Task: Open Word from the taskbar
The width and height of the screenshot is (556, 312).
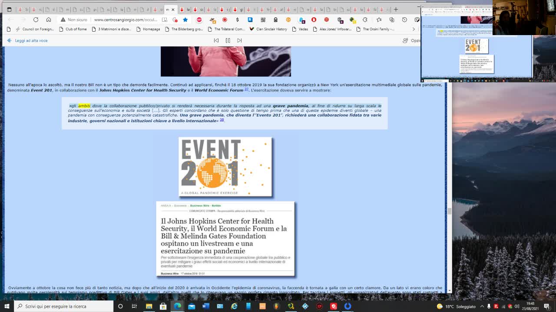Action: [206, 306]
